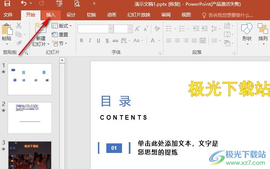The height and width of the screenshot is (169, 270).
Task: Open the 段落 dialog launcher
Action: (234, 54)
